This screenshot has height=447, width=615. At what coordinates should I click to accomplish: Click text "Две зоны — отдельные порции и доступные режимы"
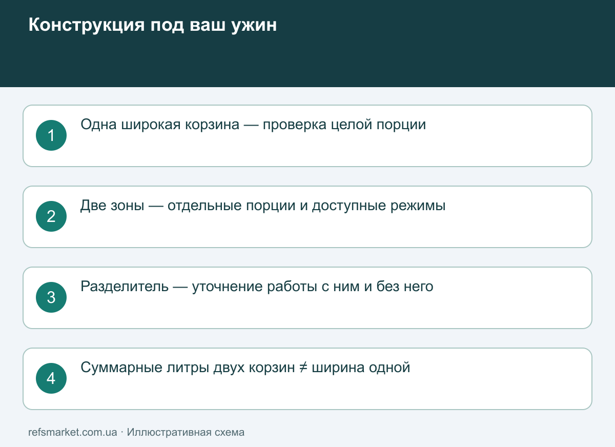coord(263,206)
